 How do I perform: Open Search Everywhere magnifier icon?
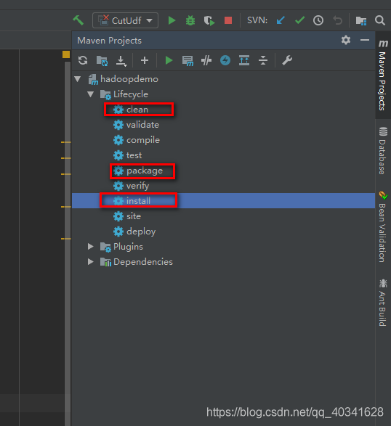(x=380, y=20)
